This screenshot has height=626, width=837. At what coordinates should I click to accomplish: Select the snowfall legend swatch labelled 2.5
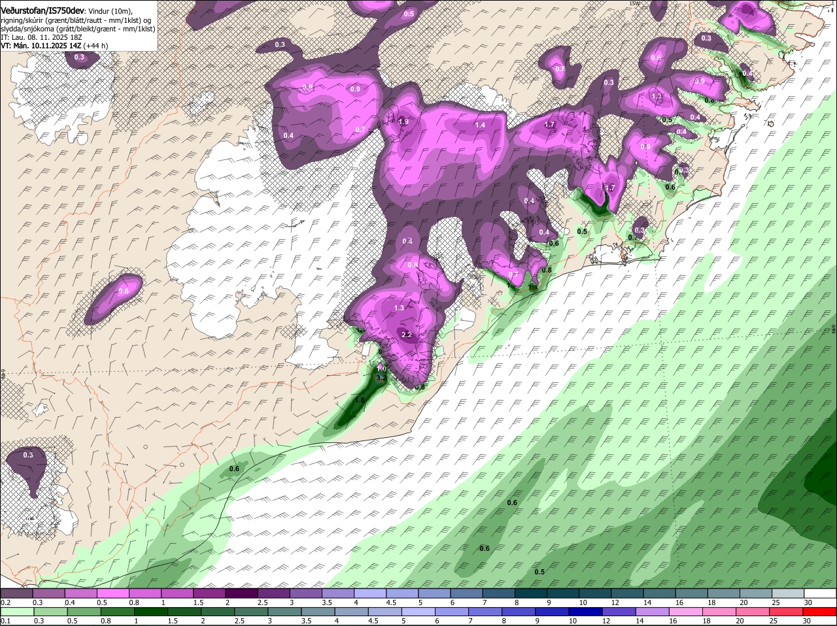[x=273, y=593]
